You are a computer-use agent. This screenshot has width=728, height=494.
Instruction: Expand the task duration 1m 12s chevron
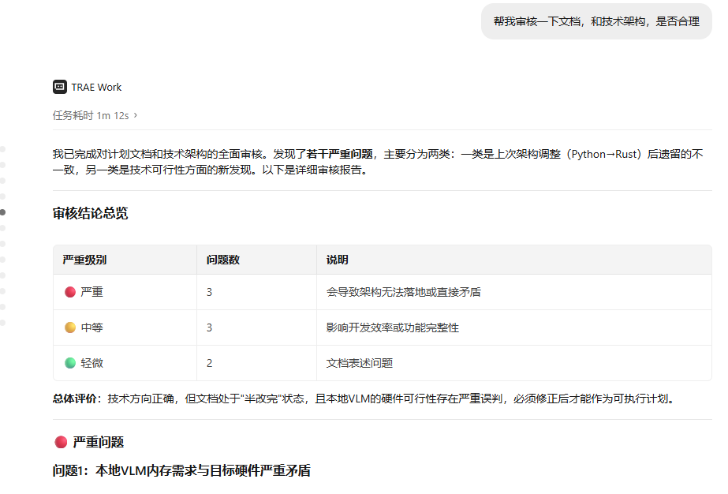pos(135,114)
